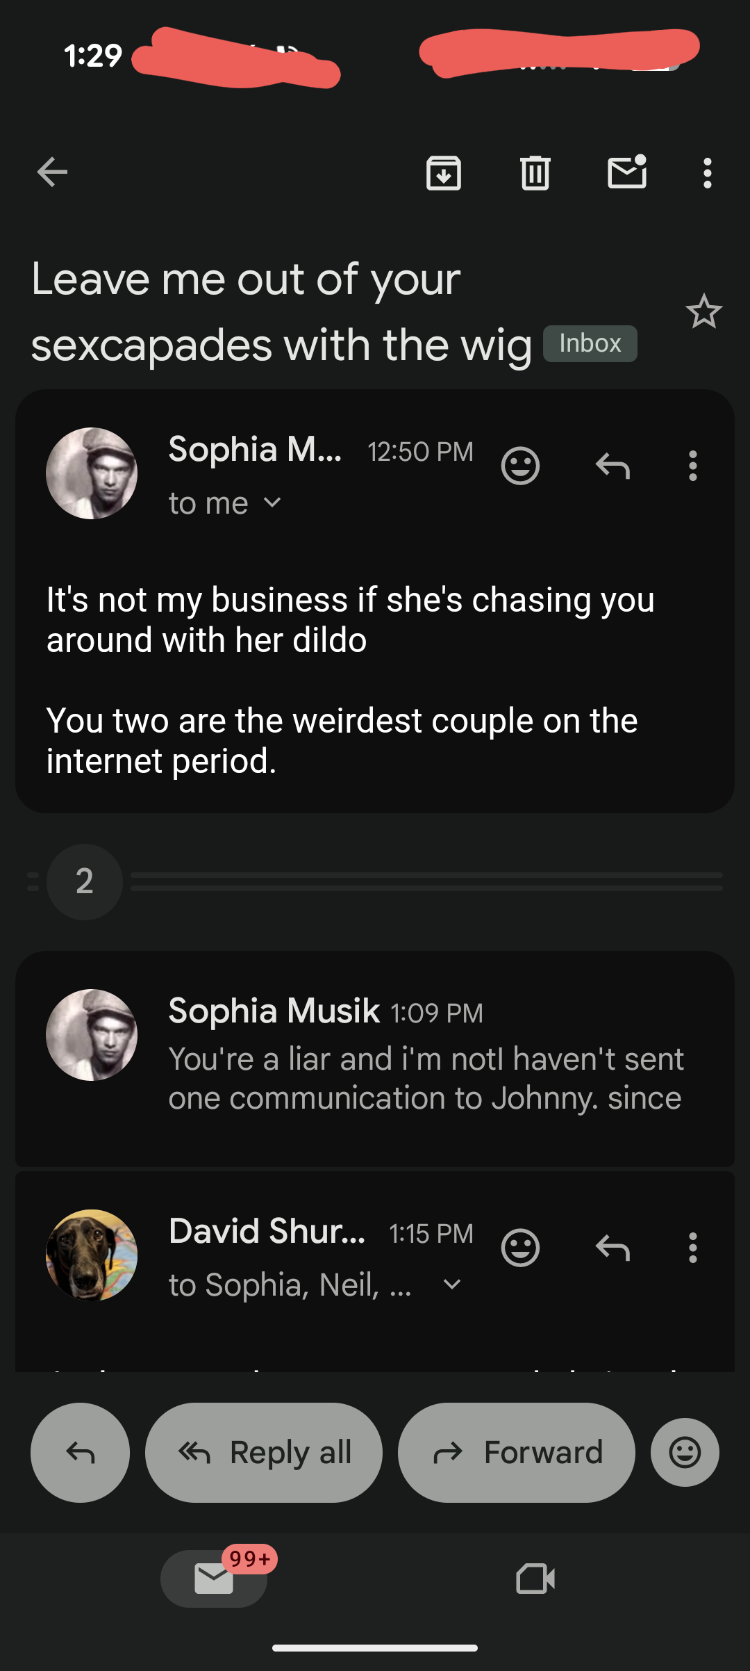Image resolution: width=750 pixels, height=1671 pixels.
Task: Star this email thread
Action: click(x=703, y=312)
